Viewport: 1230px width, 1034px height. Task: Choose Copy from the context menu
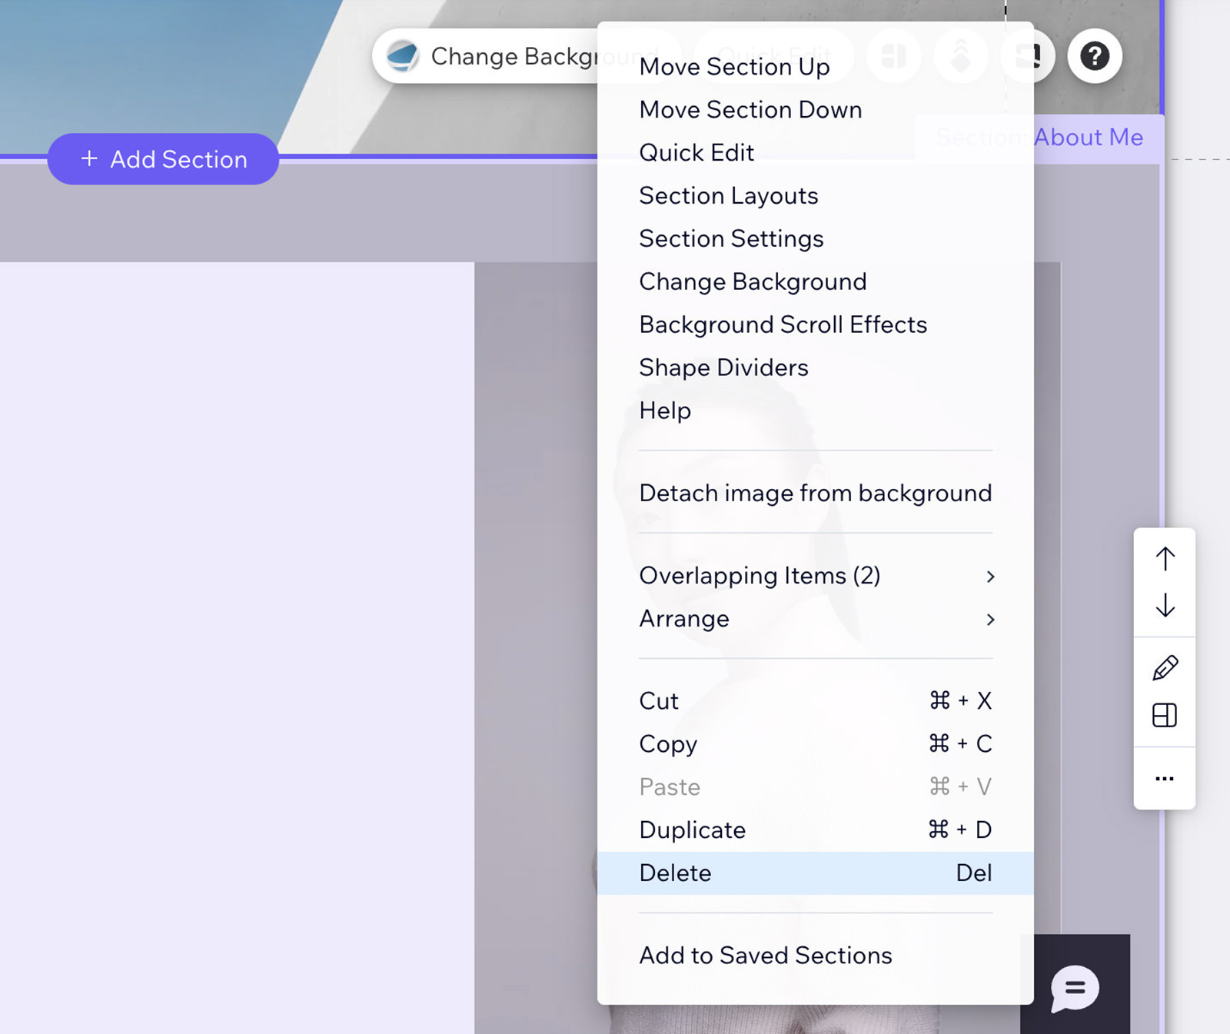click(x=816, y=744)
